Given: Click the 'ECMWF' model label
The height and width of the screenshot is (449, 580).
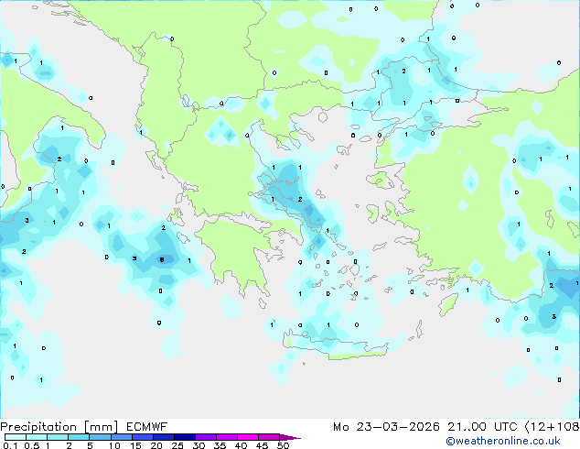Looking at the screenshot, I should [x=147, y=427].
